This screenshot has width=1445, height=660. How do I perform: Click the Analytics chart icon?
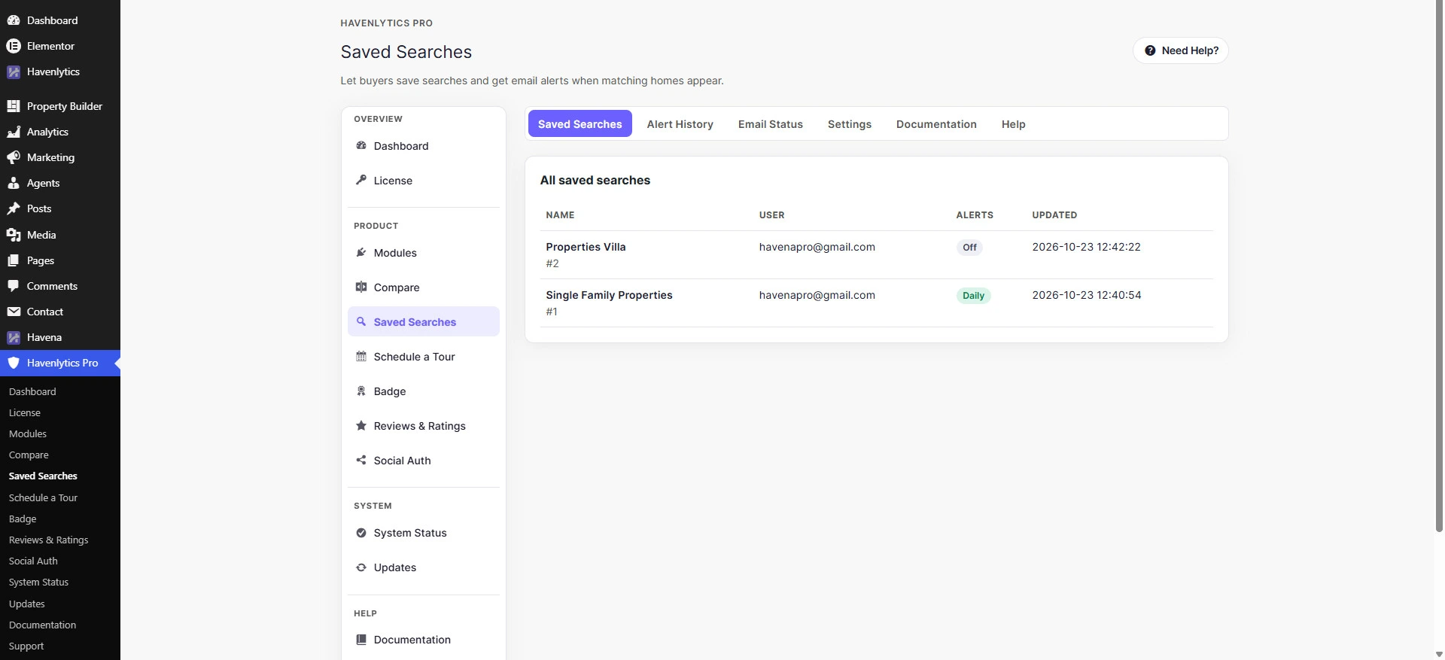coord(14,132)
